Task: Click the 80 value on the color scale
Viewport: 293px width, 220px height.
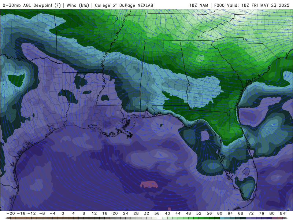Action: 272,213
